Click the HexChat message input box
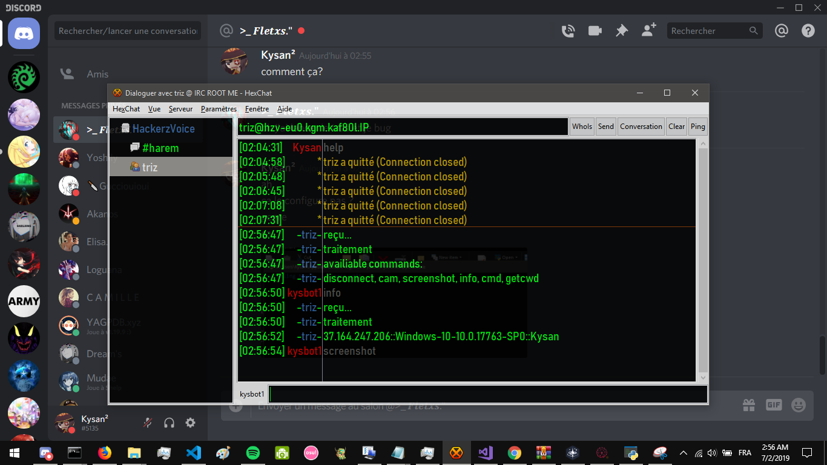This screenshot has height=465, width=827. click(488, 394)
